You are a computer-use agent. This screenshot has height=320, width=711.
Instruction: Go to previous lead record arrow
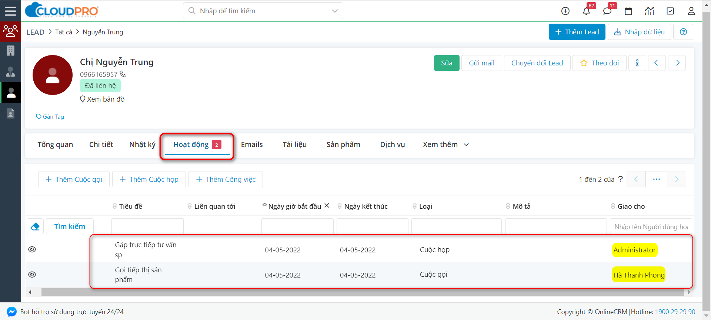657,63
